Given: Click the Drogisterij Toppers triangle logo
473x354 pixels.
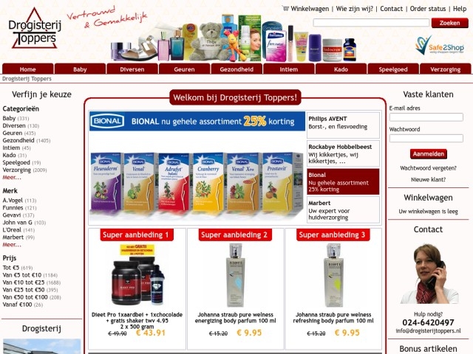Looking at the screenshot, I should click(x=35, y=28).
